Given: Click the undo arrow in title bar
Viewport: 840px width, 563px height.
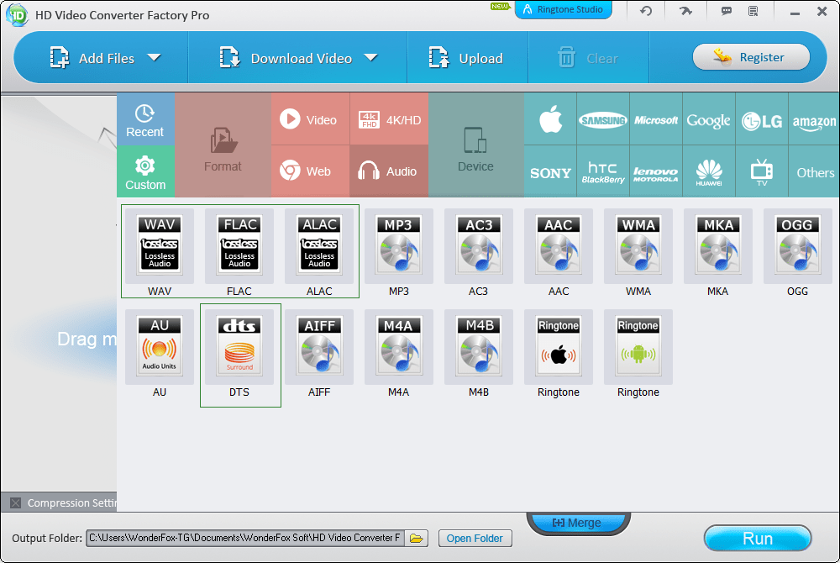Looking at the screenshot, I should pos(646,11).
